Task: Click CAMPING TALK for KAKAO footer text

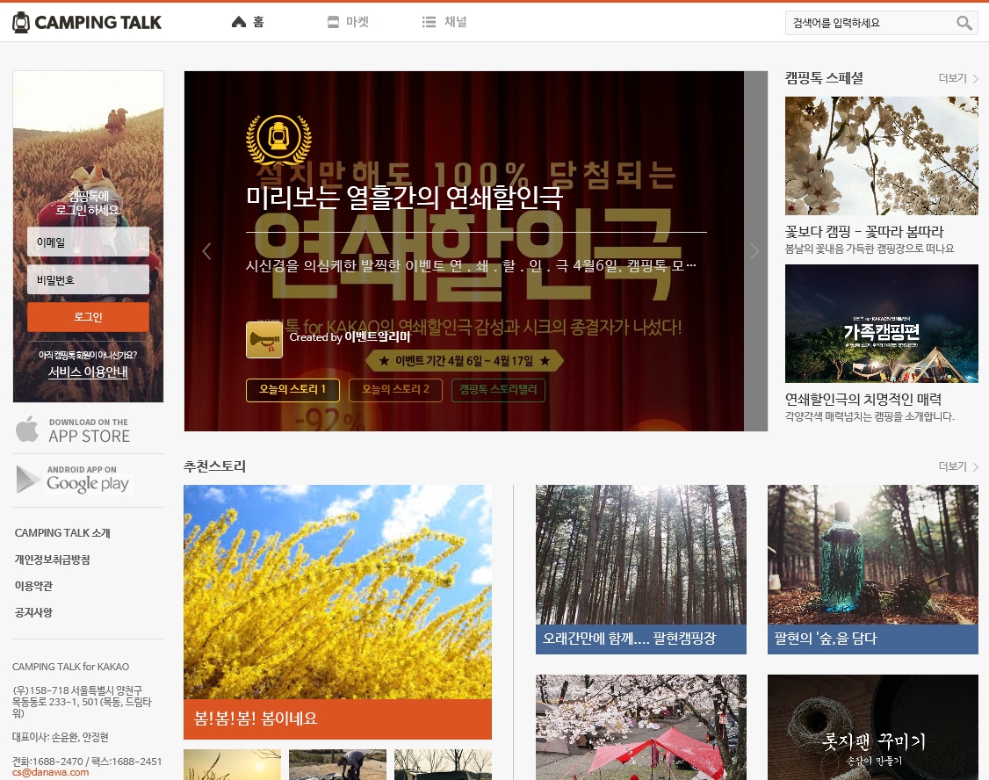Action: [70, 667]
